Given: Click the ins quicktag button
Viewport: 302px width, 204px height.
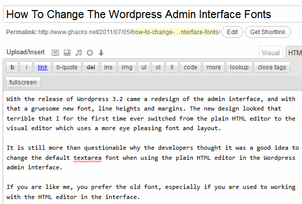Looking at the screenshot, I should (108, 67).
